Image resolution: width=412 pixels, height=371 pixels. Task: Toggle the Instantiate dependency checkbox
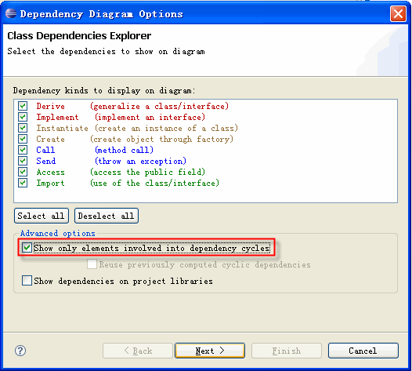[23, 128]
